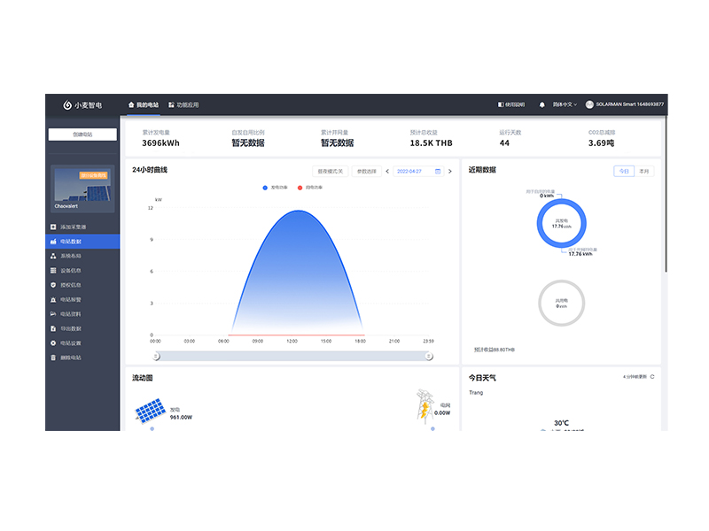This screenshot has width=709, height=531.
Task: Click the notification bell icon
Action: tap(542, 104)
